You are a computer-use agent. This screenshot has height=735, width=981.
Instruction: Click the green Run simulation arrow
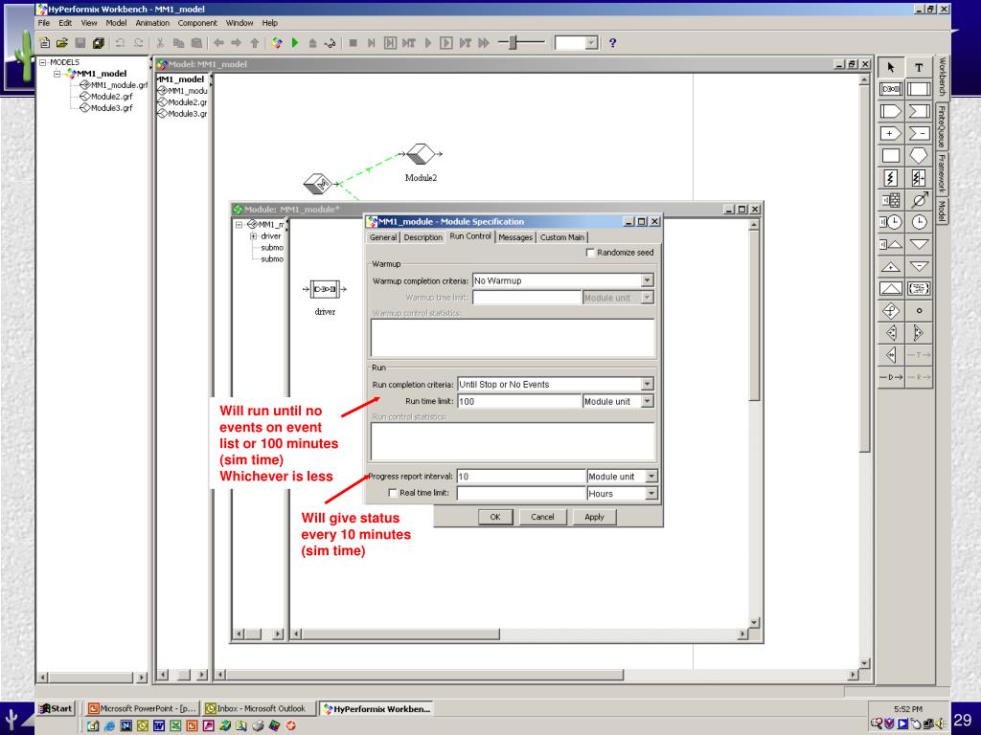pyautogui.click(x=295, y=42)
